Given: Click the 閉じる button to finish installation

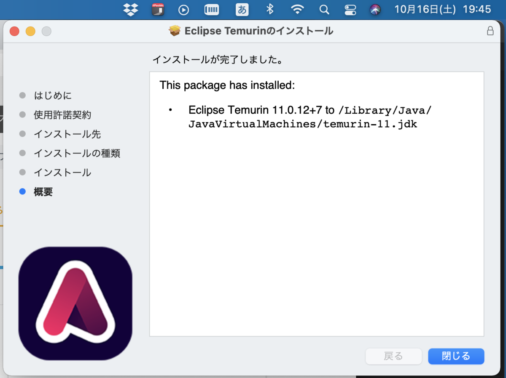Looking at the screenshot, I should click(x=456, y=356).
